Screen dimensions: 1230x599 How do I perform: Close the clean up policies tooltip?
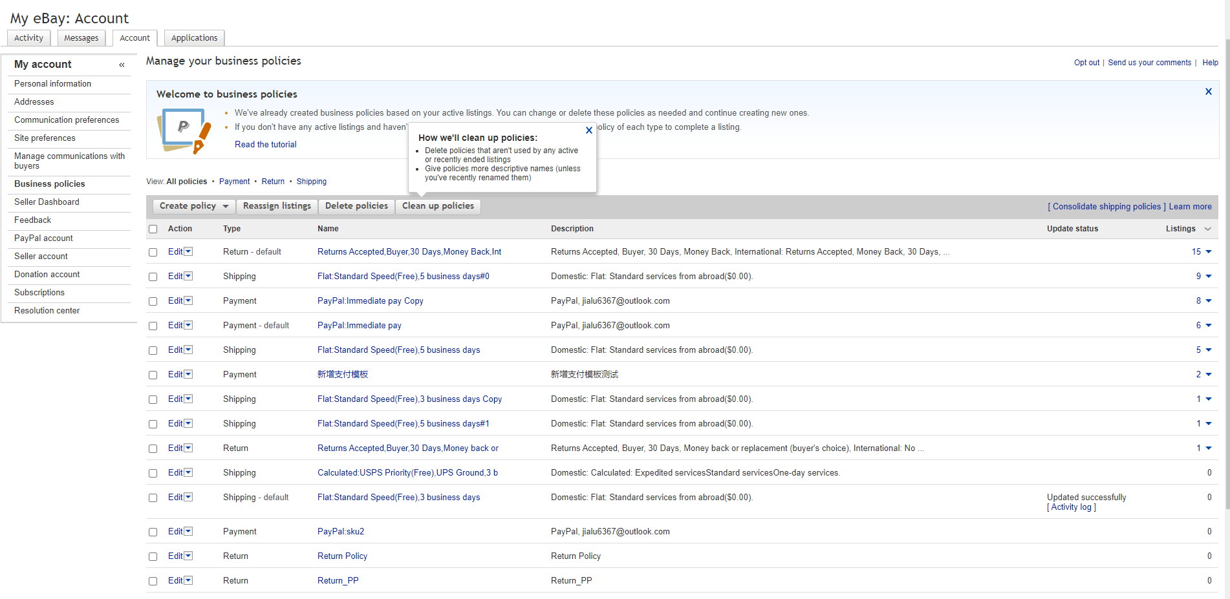pos(588,130)
